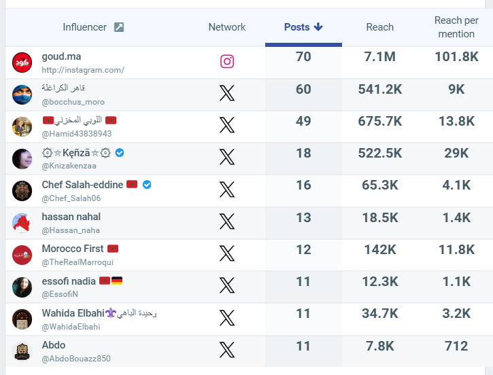This screenshot has height=375, width=493.
Task: Click the X icon in Abdo's row
Action: click(x=227, y=351)
